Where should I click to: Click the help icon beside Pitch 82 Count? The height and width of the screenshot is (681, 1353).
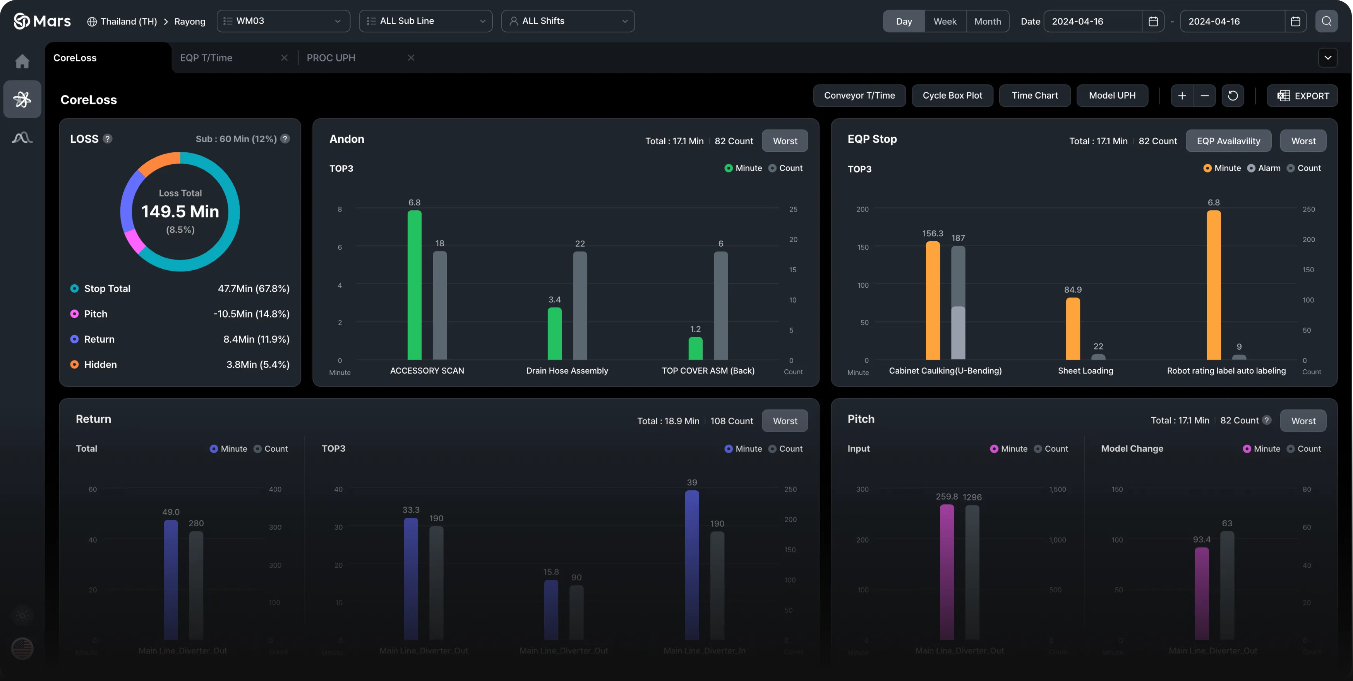pyautogui.click(x=1266, y=420)
